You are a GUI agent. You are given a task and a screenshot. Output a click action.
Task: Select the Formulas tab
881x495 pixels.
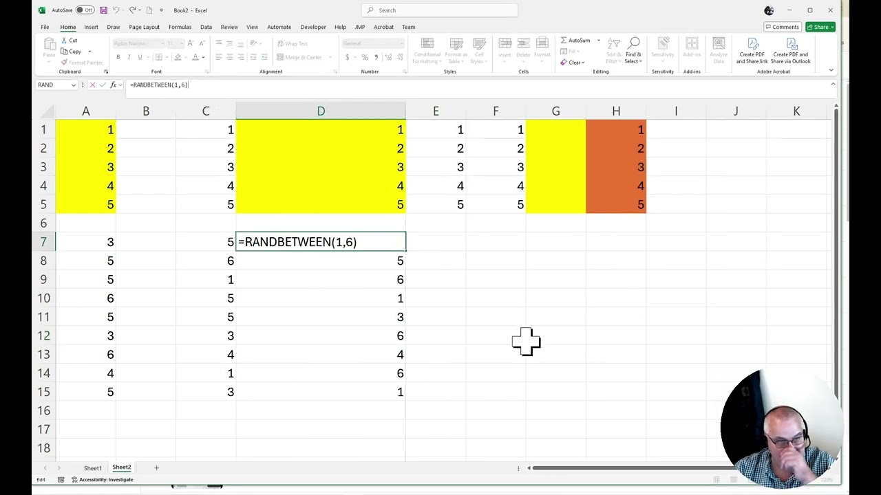click(180, 27)
